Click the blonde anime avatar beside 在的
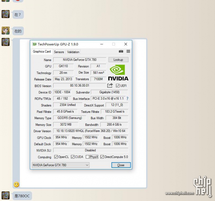The width and height of the screenshot is (215, 201). [x=6, y=30]
